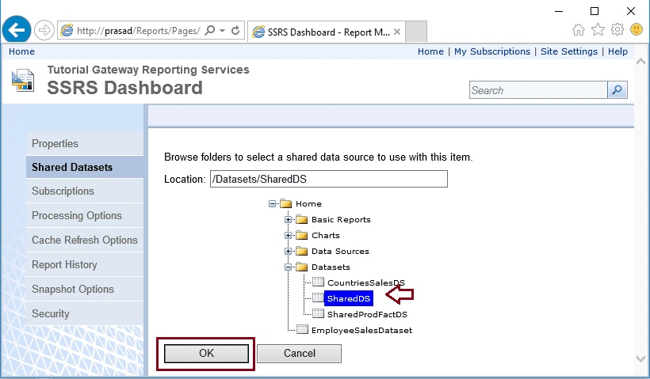Image resolution: width=650 pixels, height=379 pixels.
Task: Click the smiley feedback icon
Action: [x=637, y=29]
